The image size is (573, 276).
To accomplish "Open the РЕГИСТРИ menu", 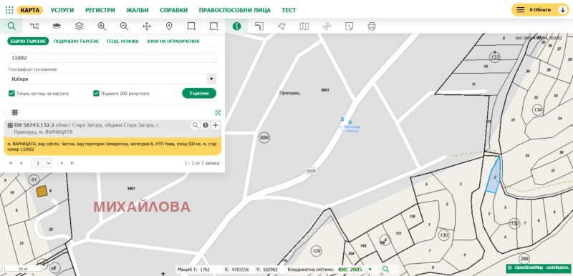I will pyautogui.click(x=100, y=10).
